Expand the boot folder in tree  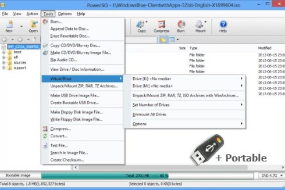coord(4,52)
